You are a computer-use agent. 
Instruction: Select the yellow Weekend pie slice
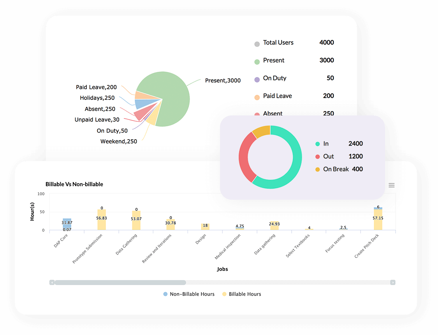(154, 119)
